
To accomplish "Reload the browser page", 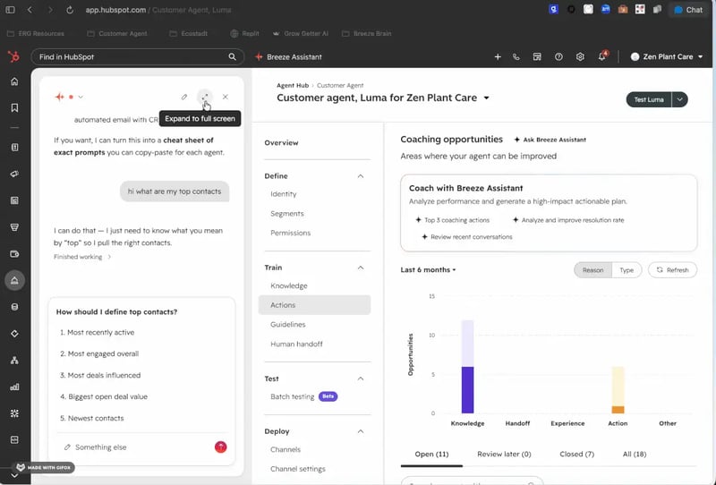I will [70, 10].
